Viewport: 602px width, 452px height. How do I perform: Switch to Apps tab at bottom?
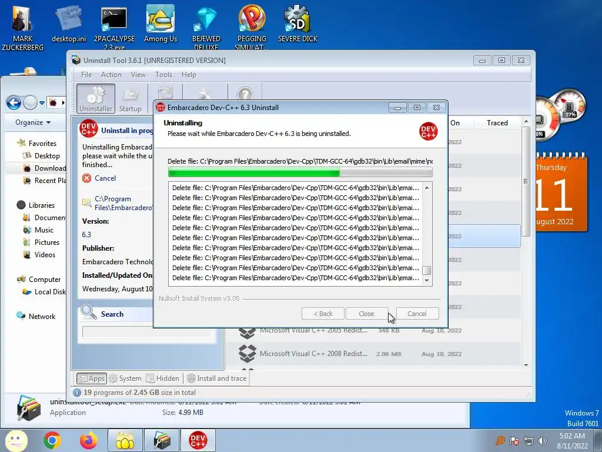[91, 378]
